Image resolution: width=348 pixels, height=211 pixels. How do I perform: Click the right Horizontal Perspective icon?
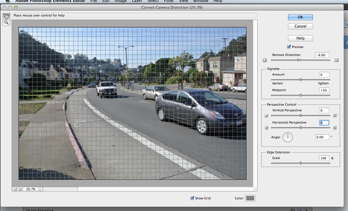pyautogui.click(x=335, y=128)
